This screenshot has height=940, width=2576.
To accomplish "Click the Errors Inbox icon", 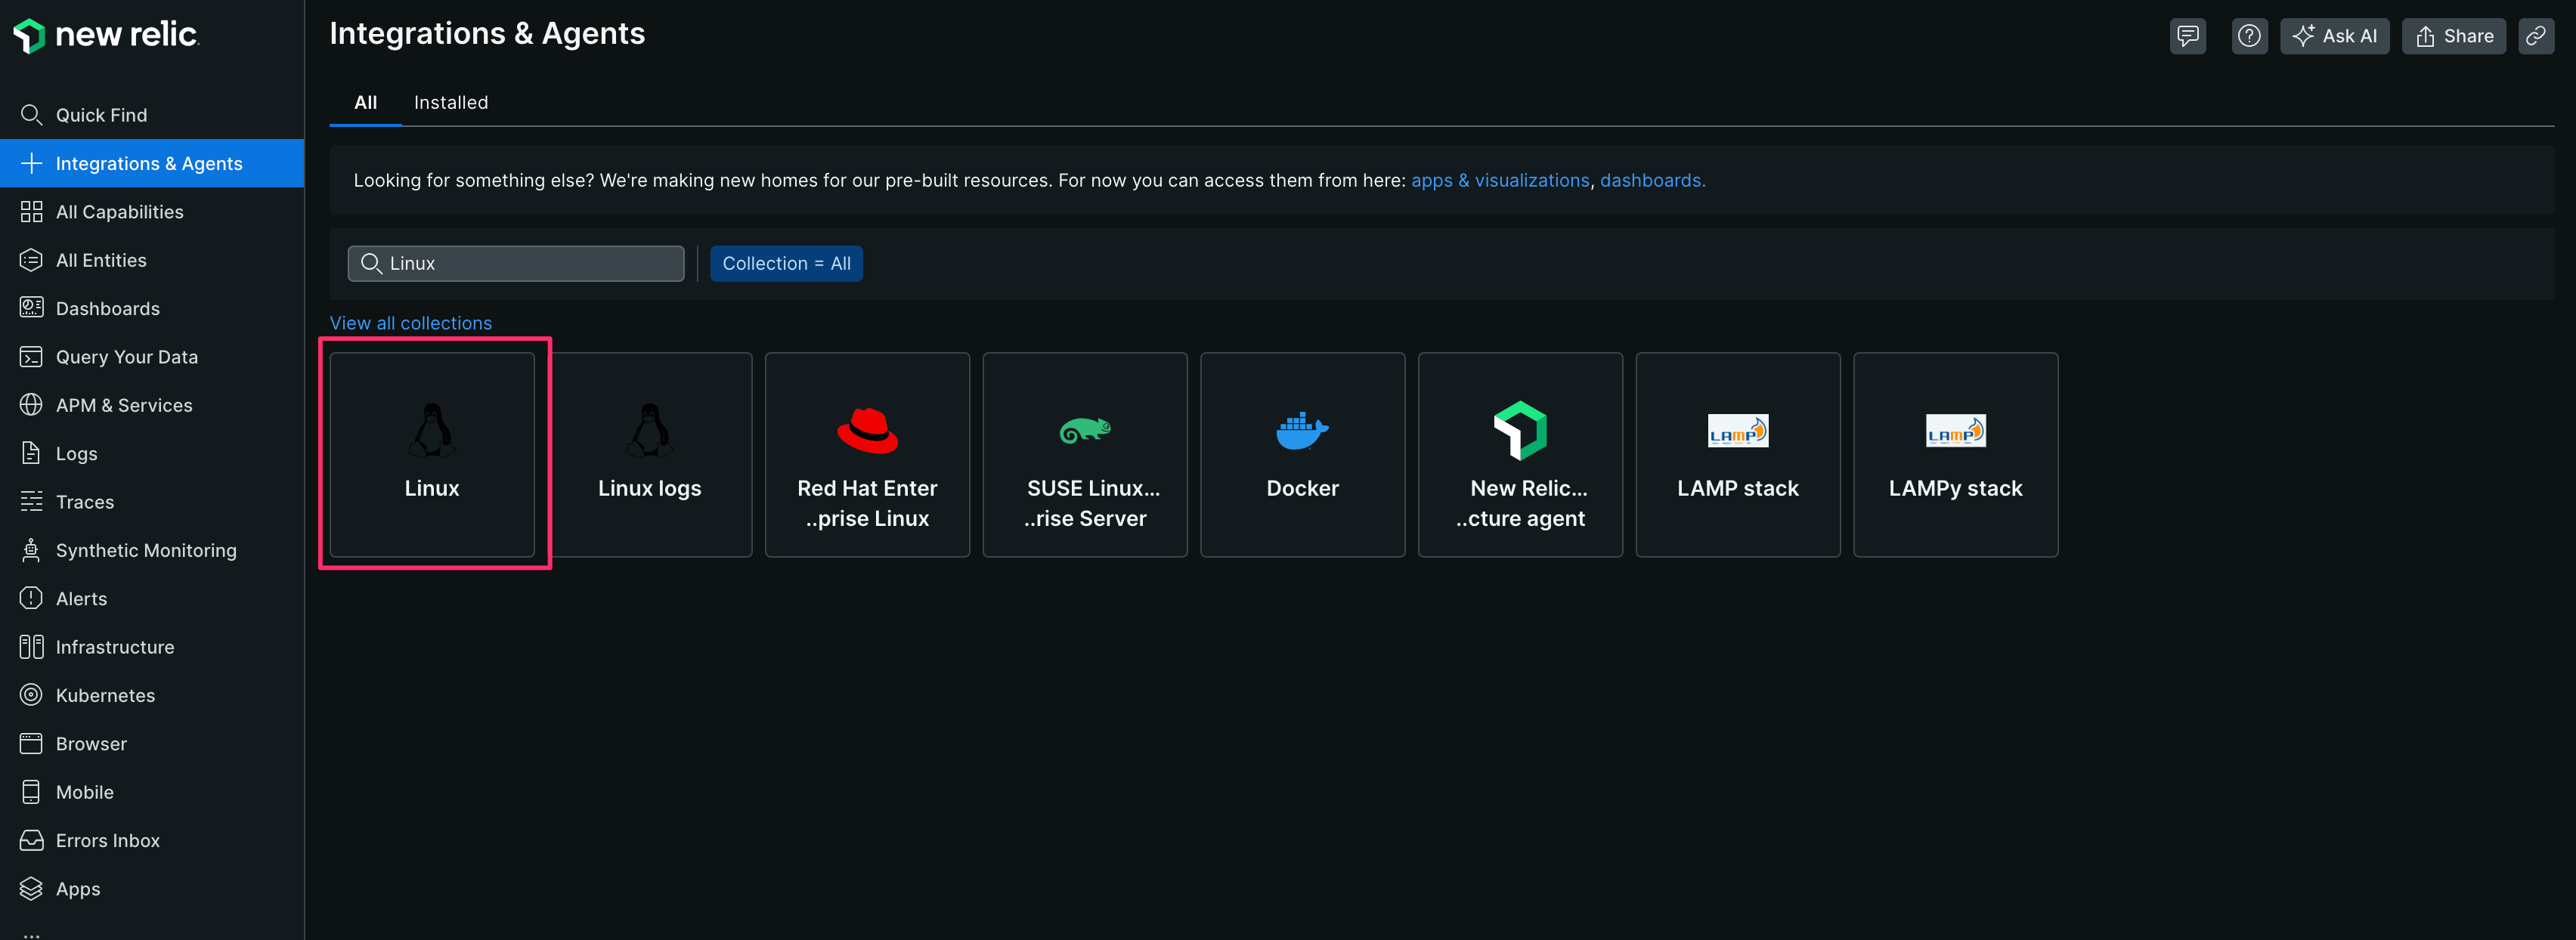I will (x=31, y=840).
